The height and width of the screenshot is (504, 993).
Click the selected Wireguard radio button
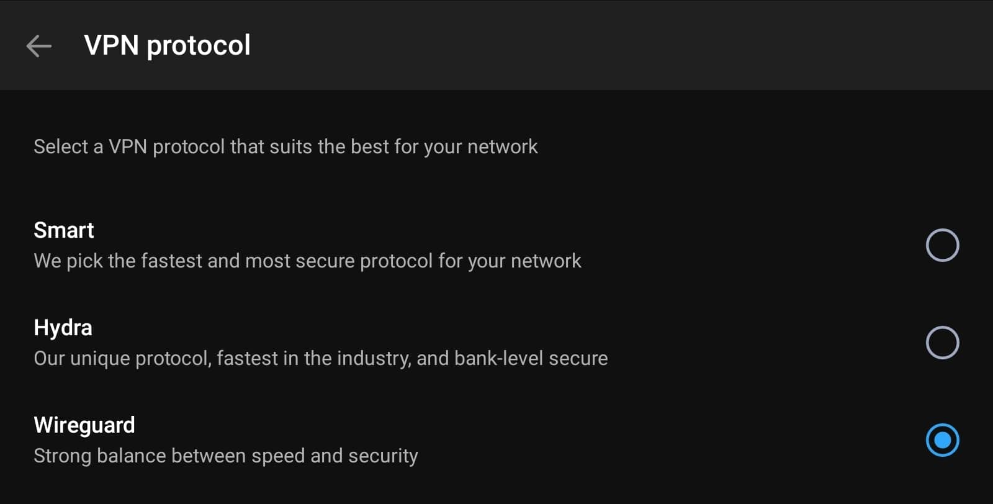click(942, 440)
